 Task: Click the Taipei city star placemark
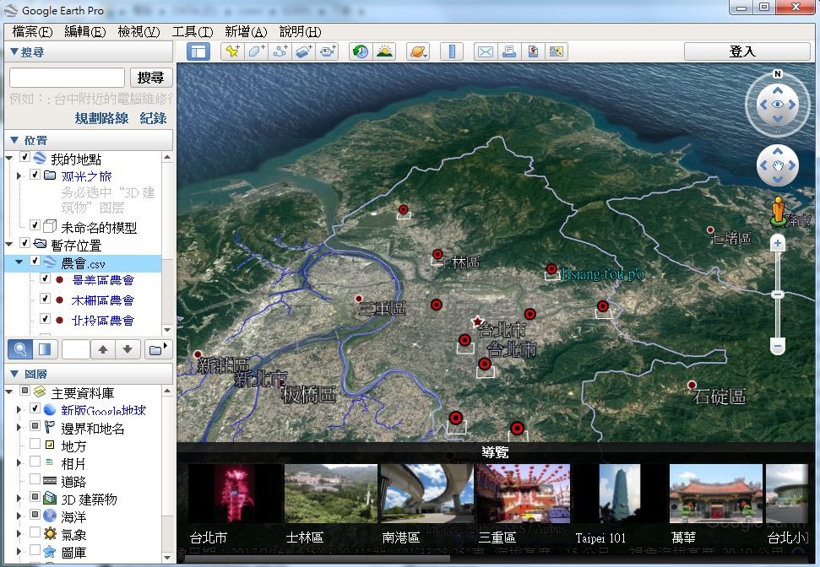477,321
